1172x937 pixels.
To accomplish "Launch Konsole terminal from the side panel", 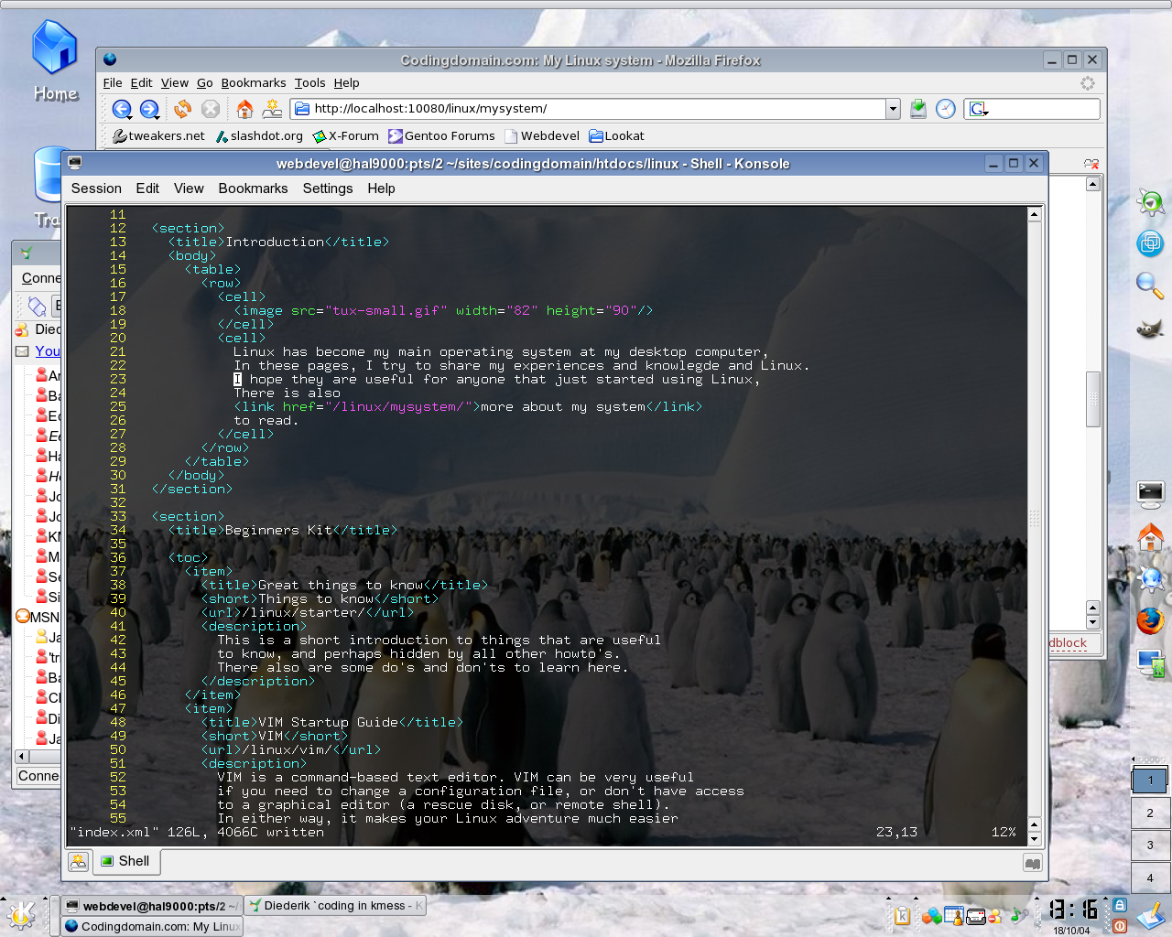I will coord(1150,495).
